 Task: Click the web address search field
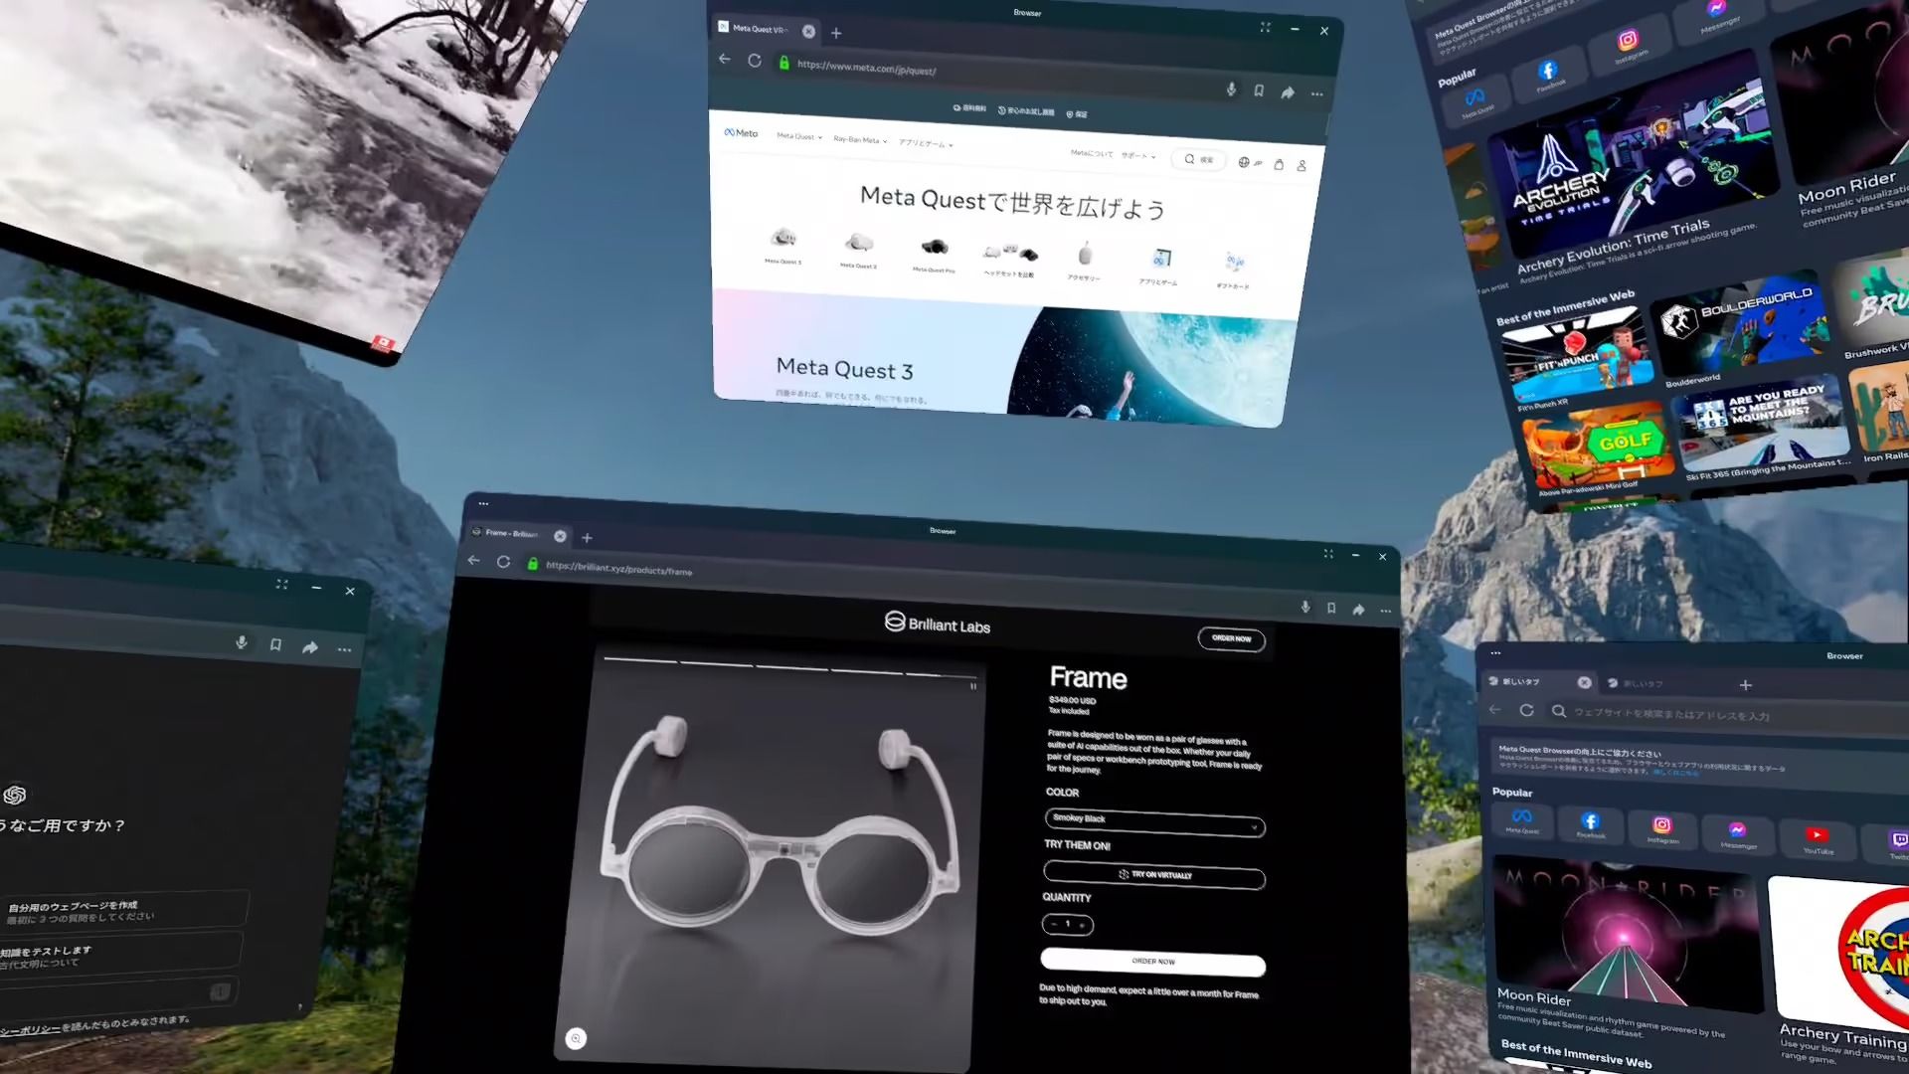pos(1670,714)
